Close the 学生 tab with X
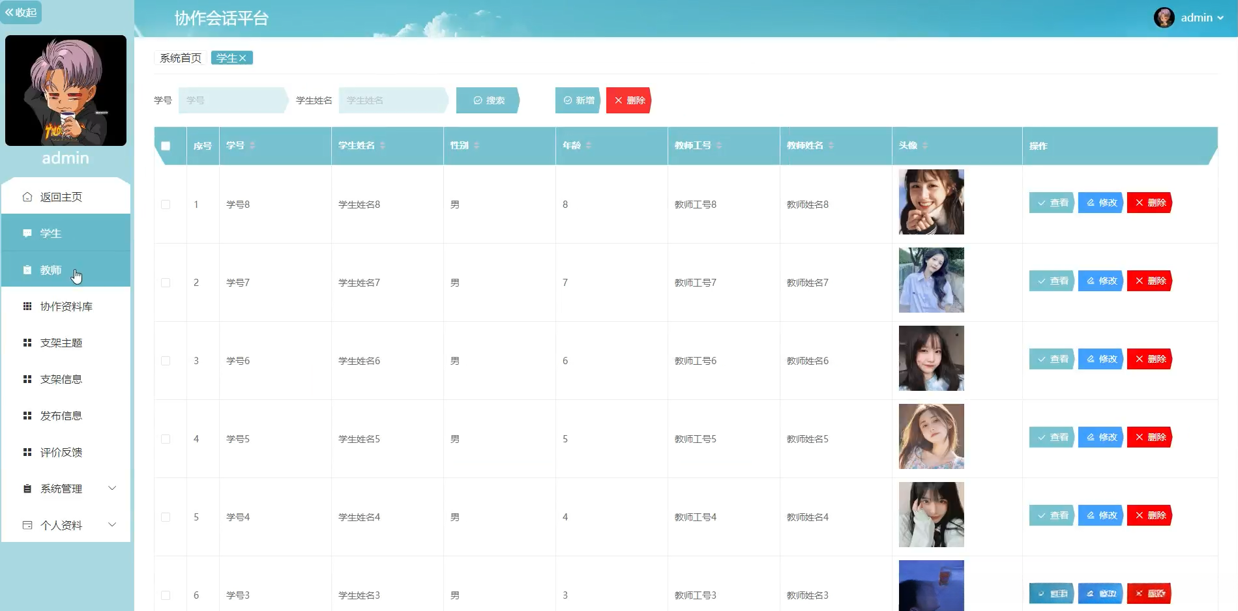The height and width of the screenshot is (611, 1238). click(243, 58)
